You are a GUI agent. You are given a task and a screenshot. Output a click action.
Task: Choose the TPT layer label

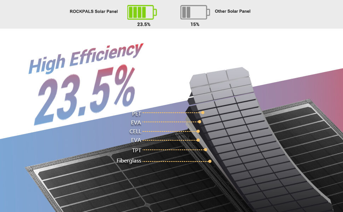pos(136,150)
